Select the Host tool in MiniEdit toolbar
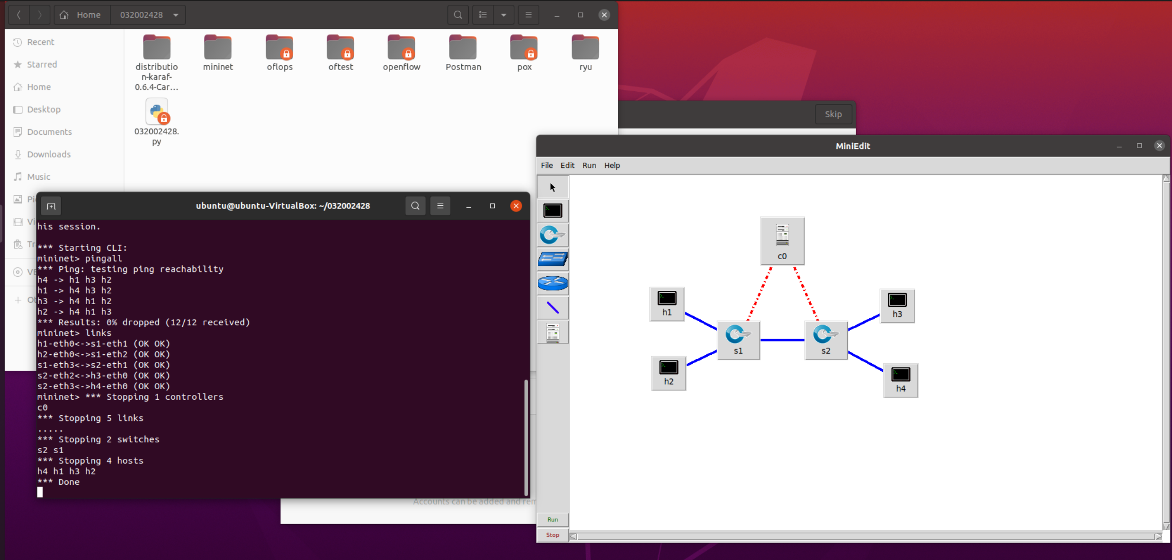This screenshot has height=560, width=1172. click(552, 211)
